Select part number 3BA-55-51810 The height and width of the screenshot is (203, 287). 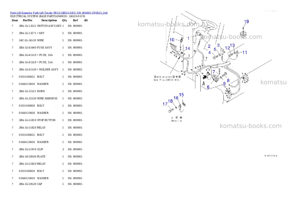[27, 120]
